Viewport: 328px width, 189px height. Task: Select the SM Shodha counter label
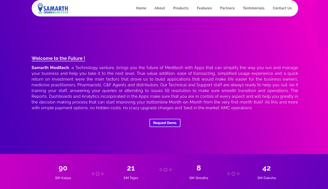coord(198,178)
